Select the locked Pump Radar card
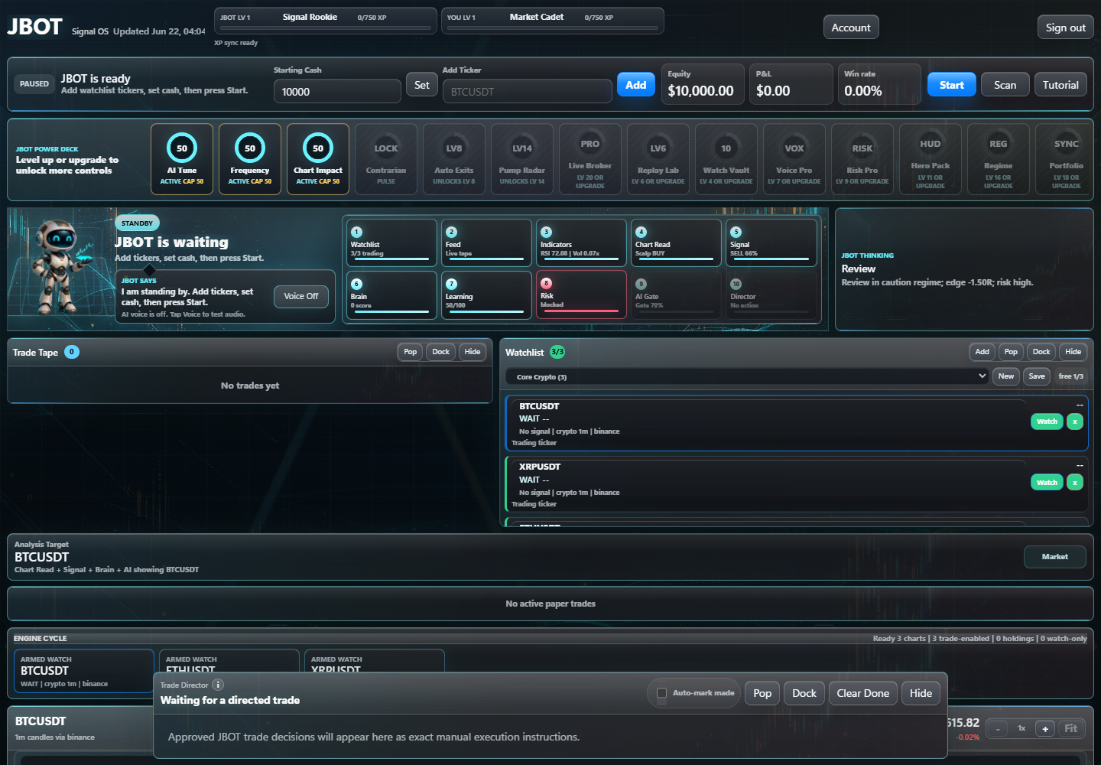1101x765 pixels. tap(522, 159)
